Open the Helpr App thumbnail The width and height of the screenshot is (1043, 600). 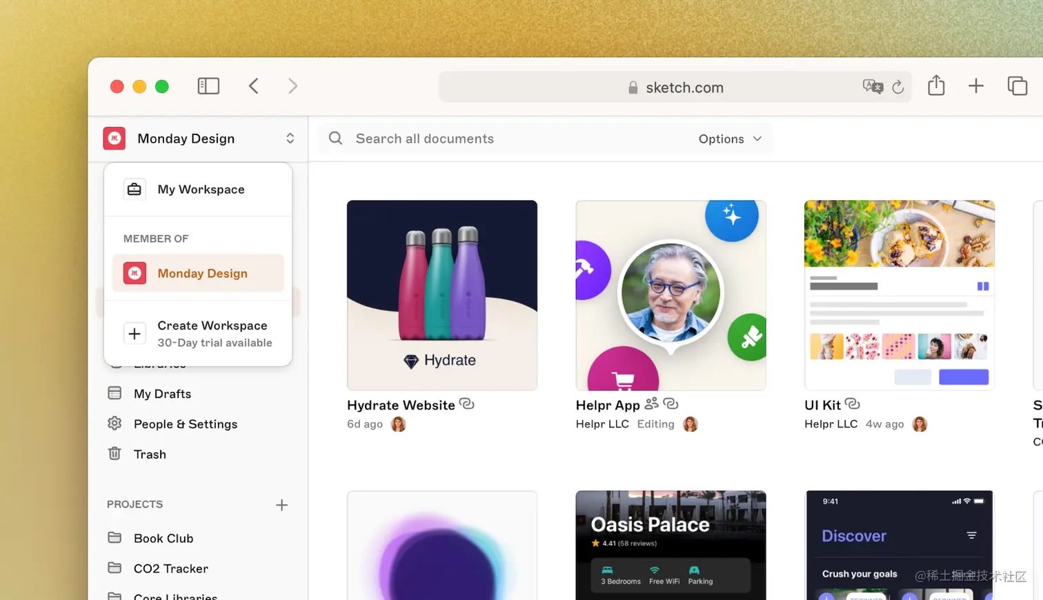click(x=671, y=295)
